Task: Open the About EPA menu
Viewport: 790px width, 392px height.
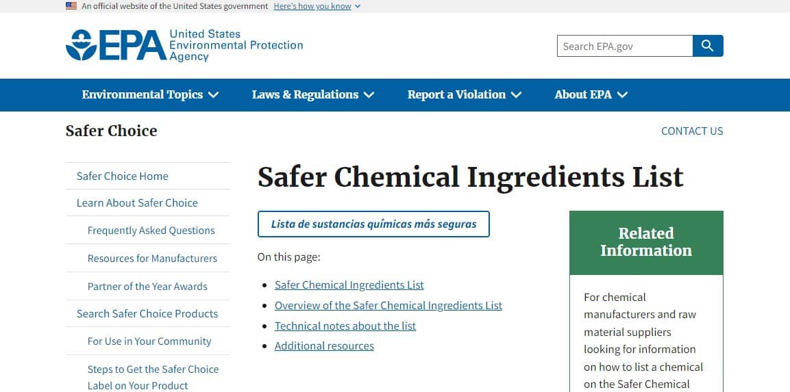Action: point(591,95)
